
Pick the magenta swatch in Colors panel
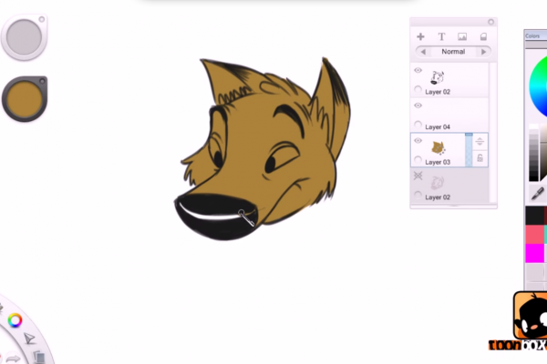535,251
